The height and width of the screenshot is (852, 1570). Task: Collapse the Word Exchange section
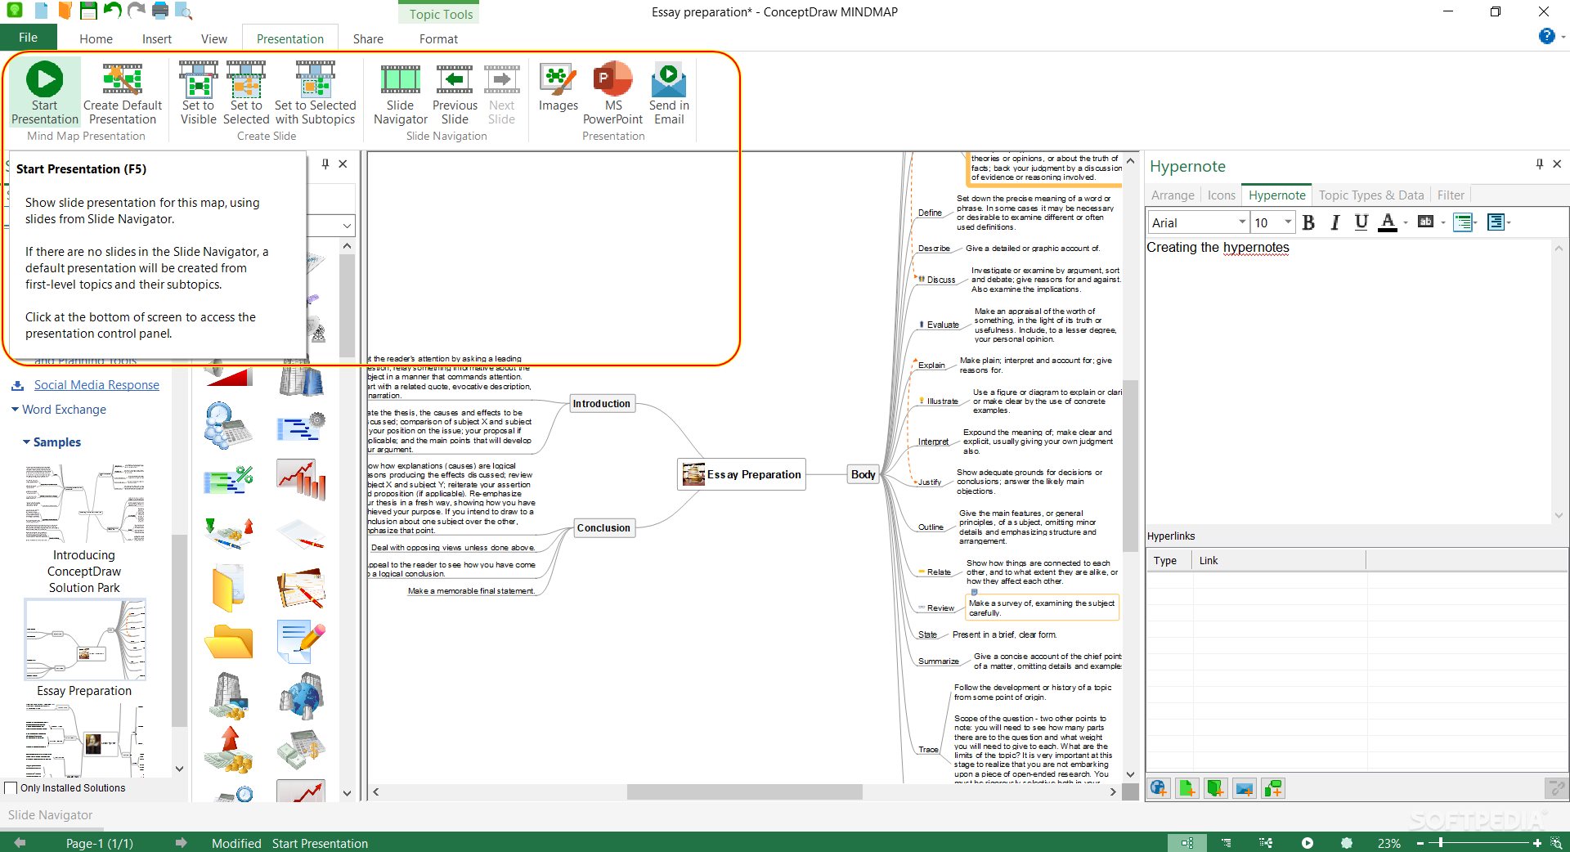(16, 409)
